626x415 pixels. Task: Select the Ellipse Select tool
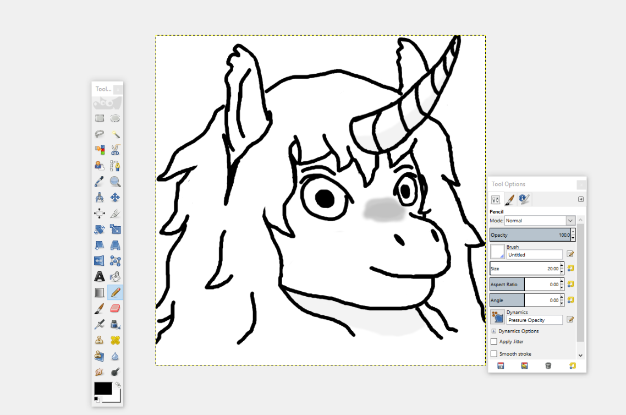pyautogui.click(x=115, y=118)
